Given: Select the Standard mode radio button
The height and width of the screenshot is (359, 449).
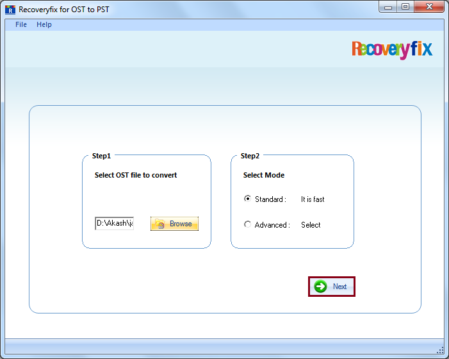Looking at the screenshot, I should (247, 199).
